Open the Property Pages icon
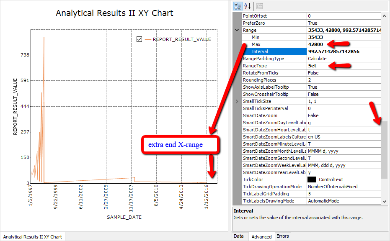 [x=260, y=6]
